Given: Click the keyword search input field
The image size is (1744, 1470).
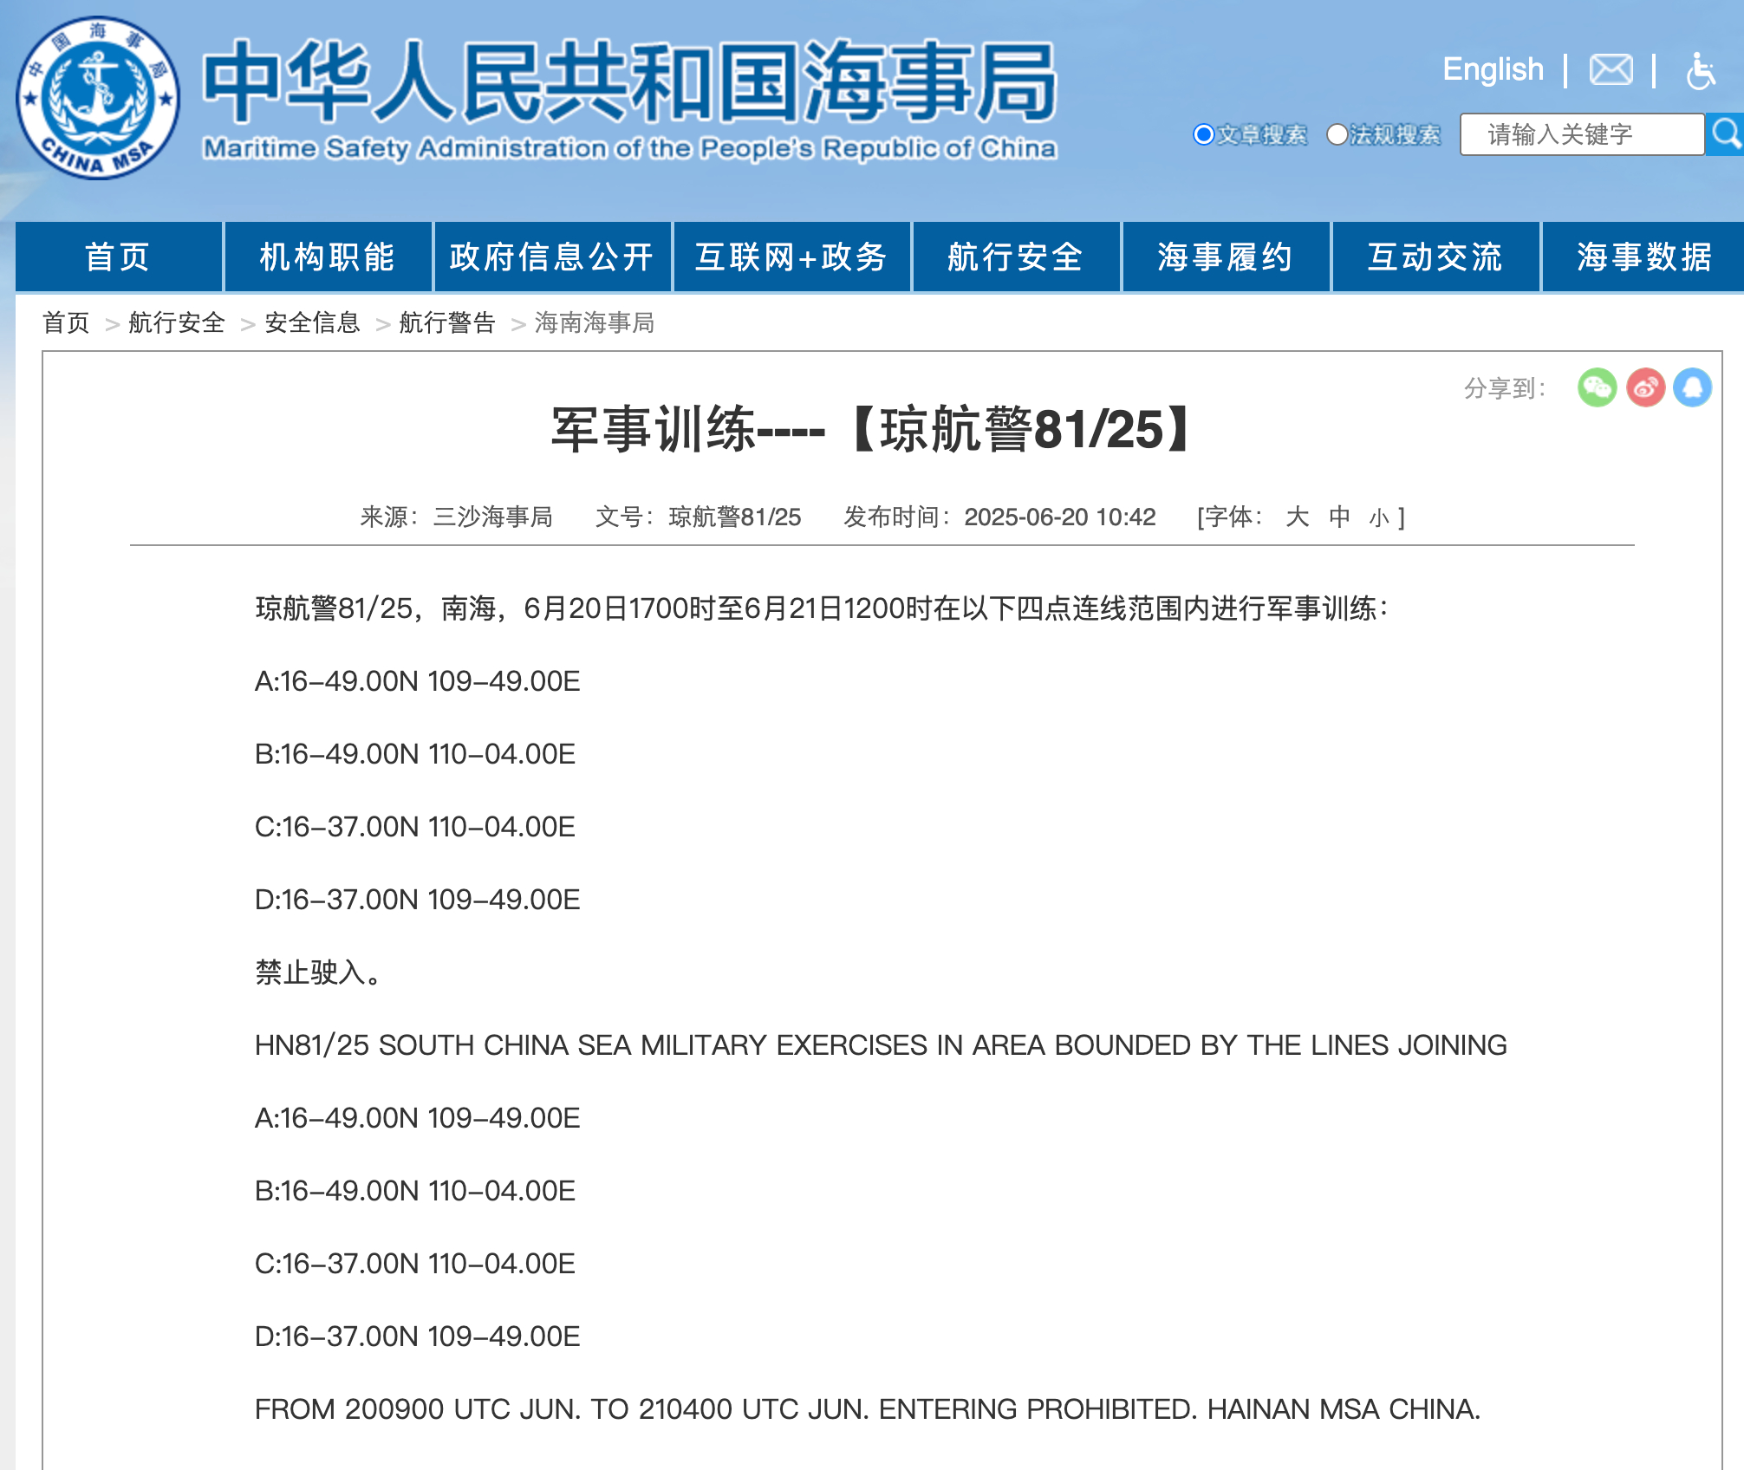Looking at the screenshot, I should tap(1581, 134).
